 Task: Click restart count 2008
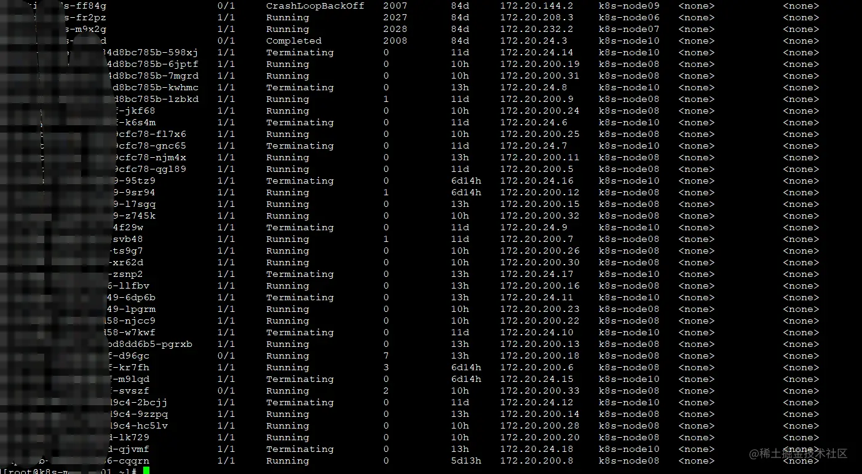tap(395, 41)
